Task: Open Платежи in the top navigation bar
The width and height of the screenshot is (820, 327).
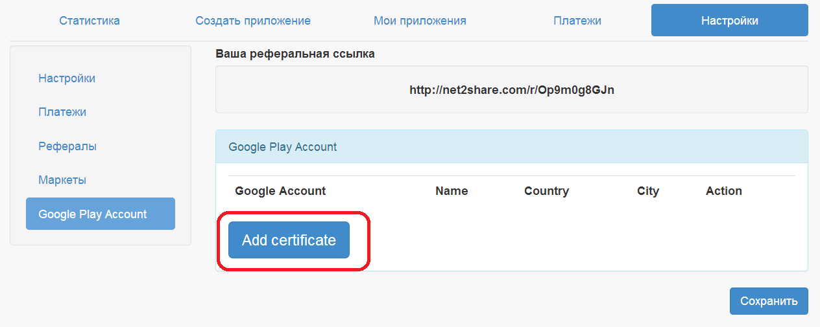Action: coord(577,21)
